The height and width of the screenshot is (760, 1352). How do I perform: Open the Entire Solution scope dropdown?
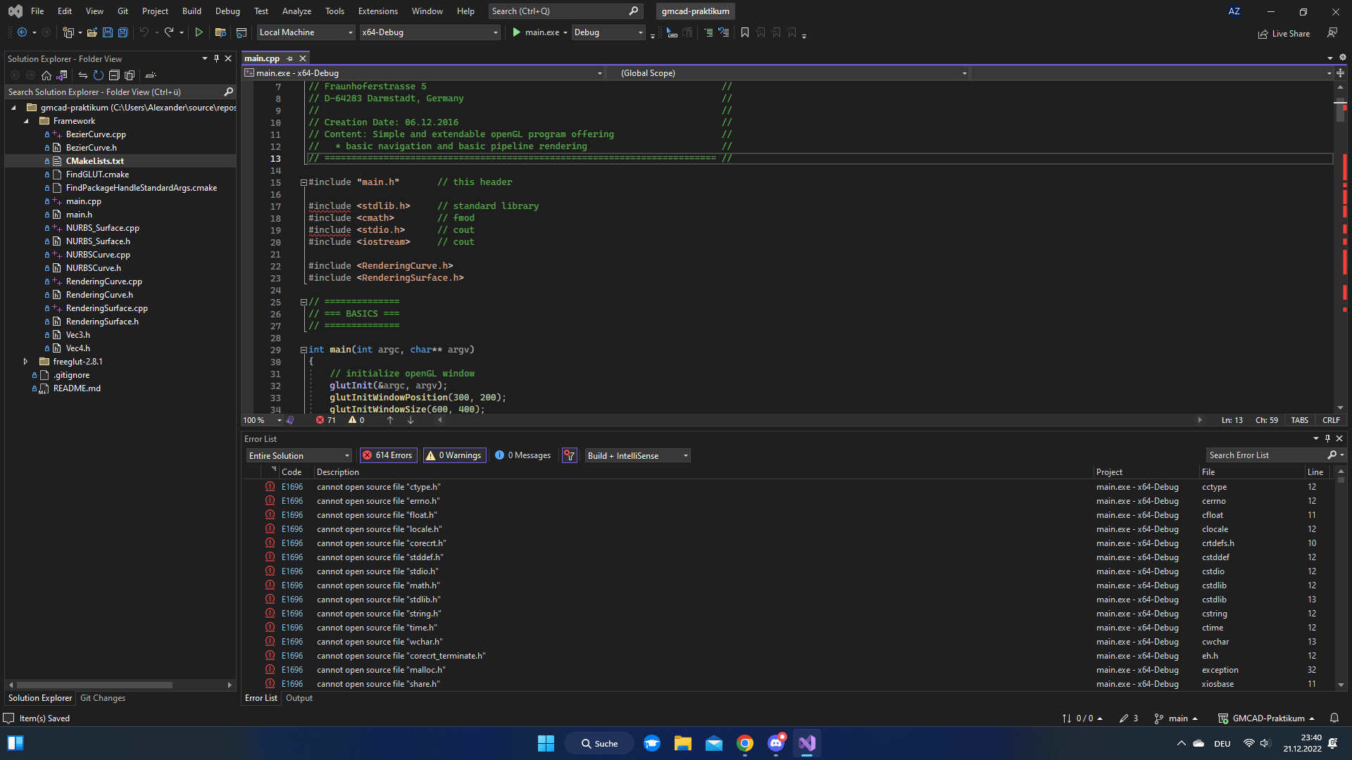pos(299,455)
